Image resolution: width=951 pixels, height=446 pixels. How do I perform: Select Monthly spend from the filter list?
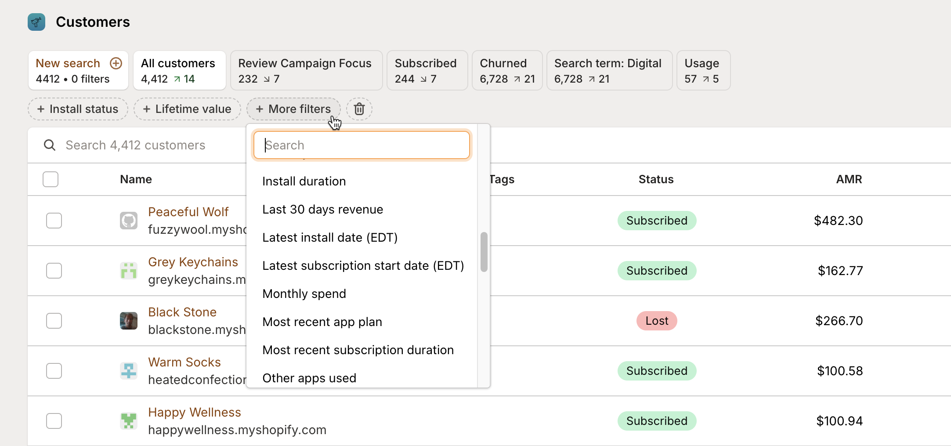pyautogui.click(x=304, y=294)
